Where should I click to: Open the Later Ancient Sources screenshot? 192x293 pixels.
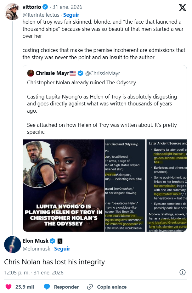tap(167, 185)
